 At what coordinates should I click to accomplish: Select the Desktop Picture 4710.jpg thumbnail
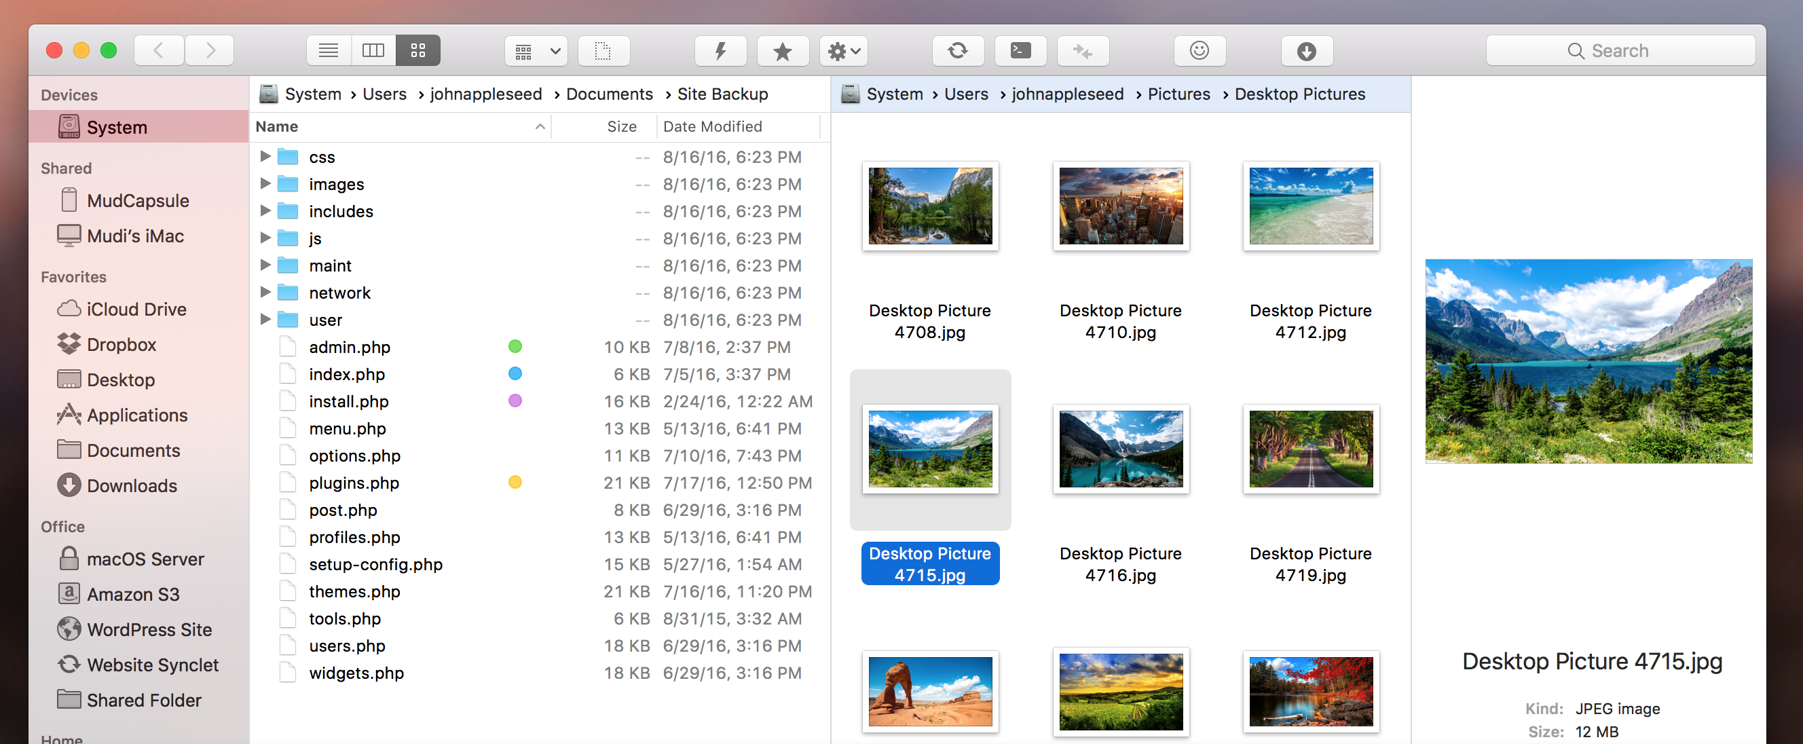pyautogui.click(x=1120, y=206)
